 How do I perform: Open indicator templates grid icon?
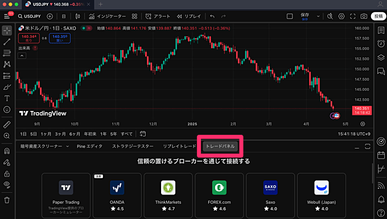pos(134,16)
